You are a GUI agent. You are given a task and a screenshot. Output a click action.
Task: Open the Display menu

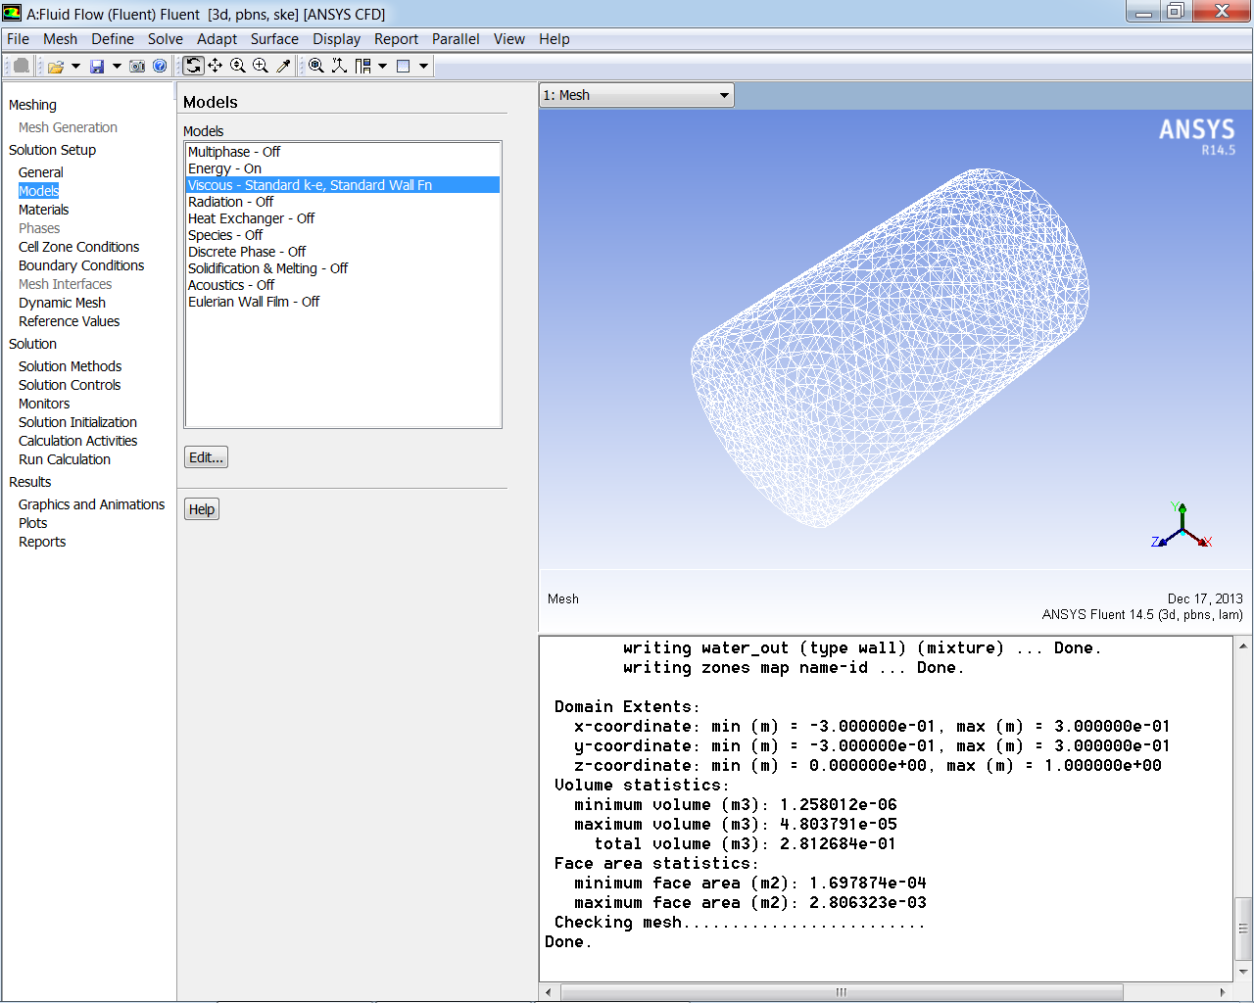[337, 39]
